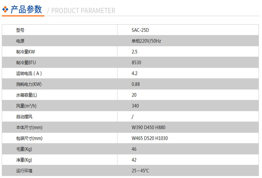Select the 产品参数 heading text
The image size is (262, 178).
coord(26,9)
